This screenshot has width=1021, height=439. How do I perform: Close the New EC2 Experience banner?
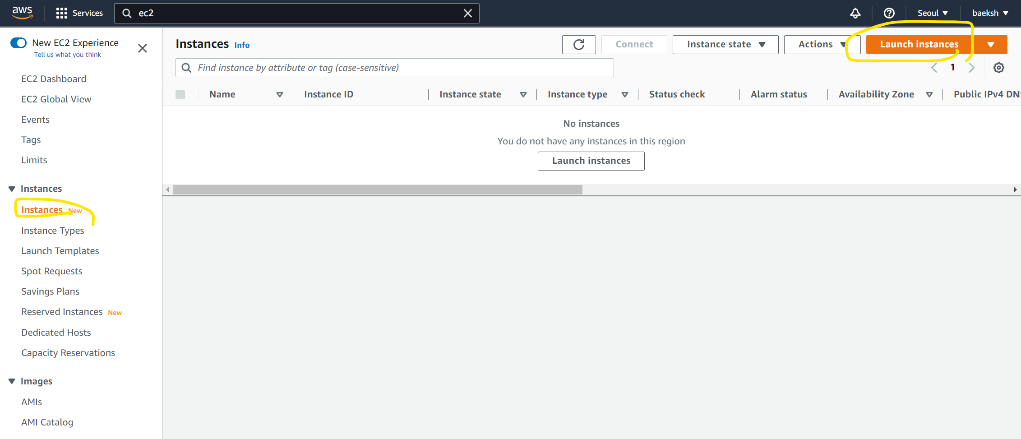143,48
